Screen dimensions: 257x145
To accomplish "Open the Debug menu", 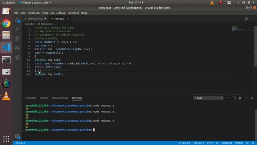I will [61, 13].
